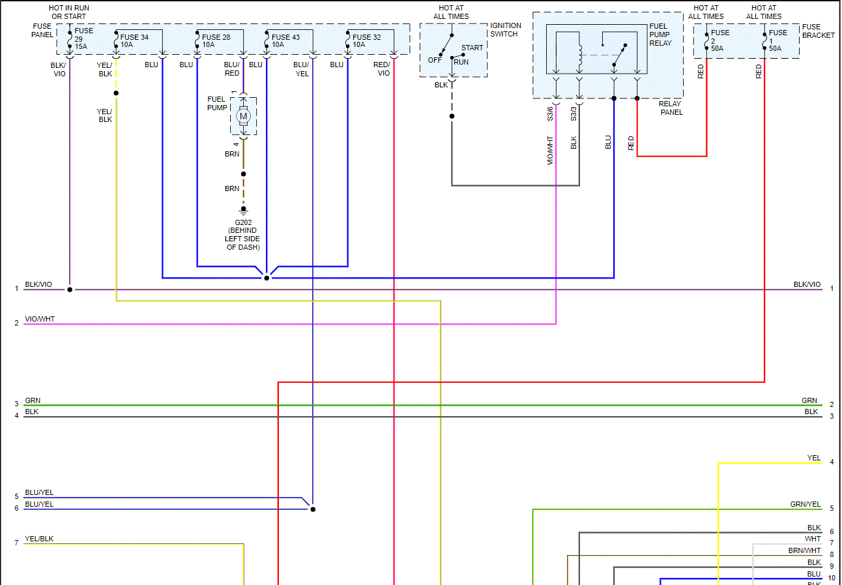Screen dimensions: 842x585
Task: Click the "G202 (BEHIND LEFT SIDE OF DASH)" text
Action: tap(242, 235)
